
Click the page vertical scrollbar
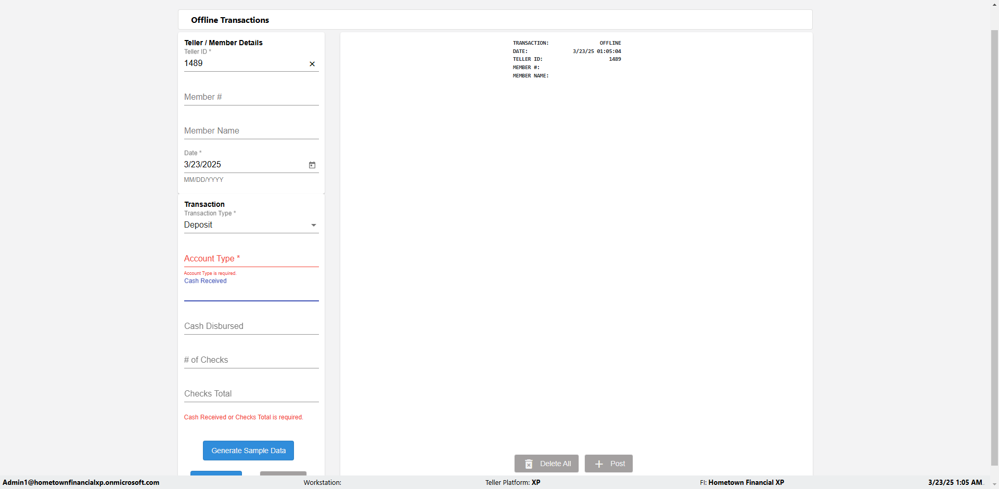coord(994,248)
